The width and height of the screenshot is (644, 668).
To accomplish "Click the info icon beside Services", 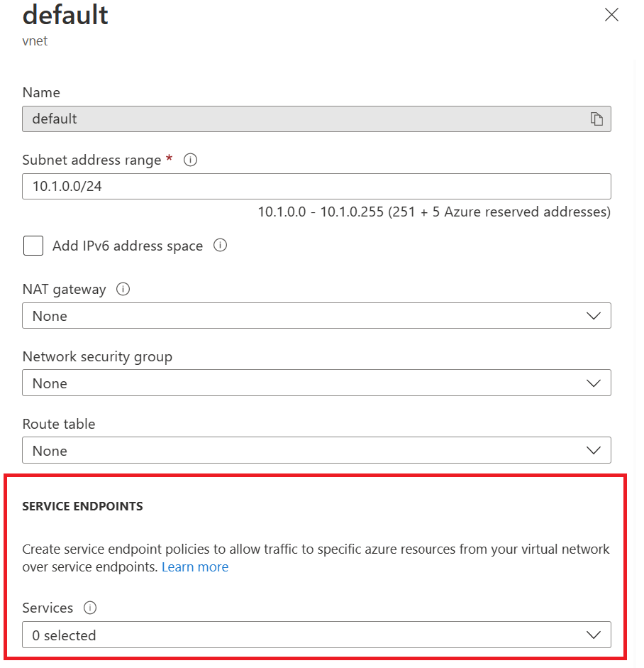I will [x=89, y=608].
